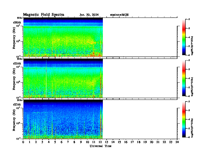Viewport: 211px width, 163px height.
Task: Click the 'station=MOS' label
Action: (119, 15)
